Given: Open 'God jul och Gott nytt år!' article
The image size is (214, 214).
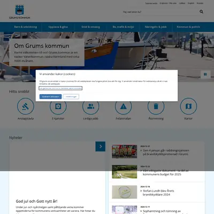Looking at the screenshot, I should click(x=36, y=201).
